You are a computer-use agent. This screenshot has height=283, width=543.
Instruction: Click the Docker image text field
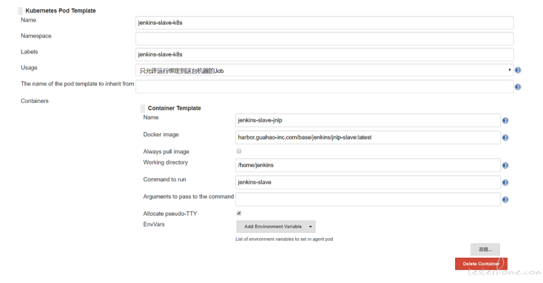point(368,137)
